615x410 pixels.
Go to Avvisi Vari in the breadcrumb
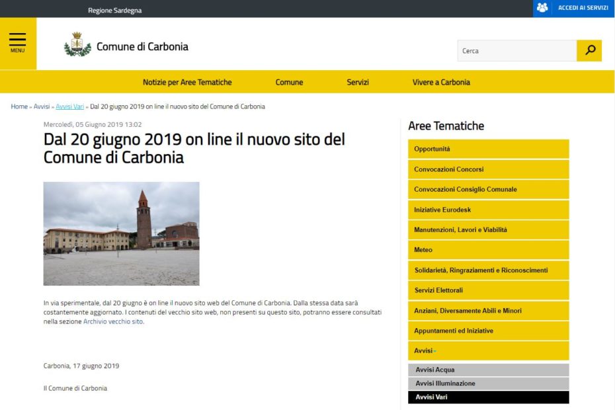tap(70, 106)
